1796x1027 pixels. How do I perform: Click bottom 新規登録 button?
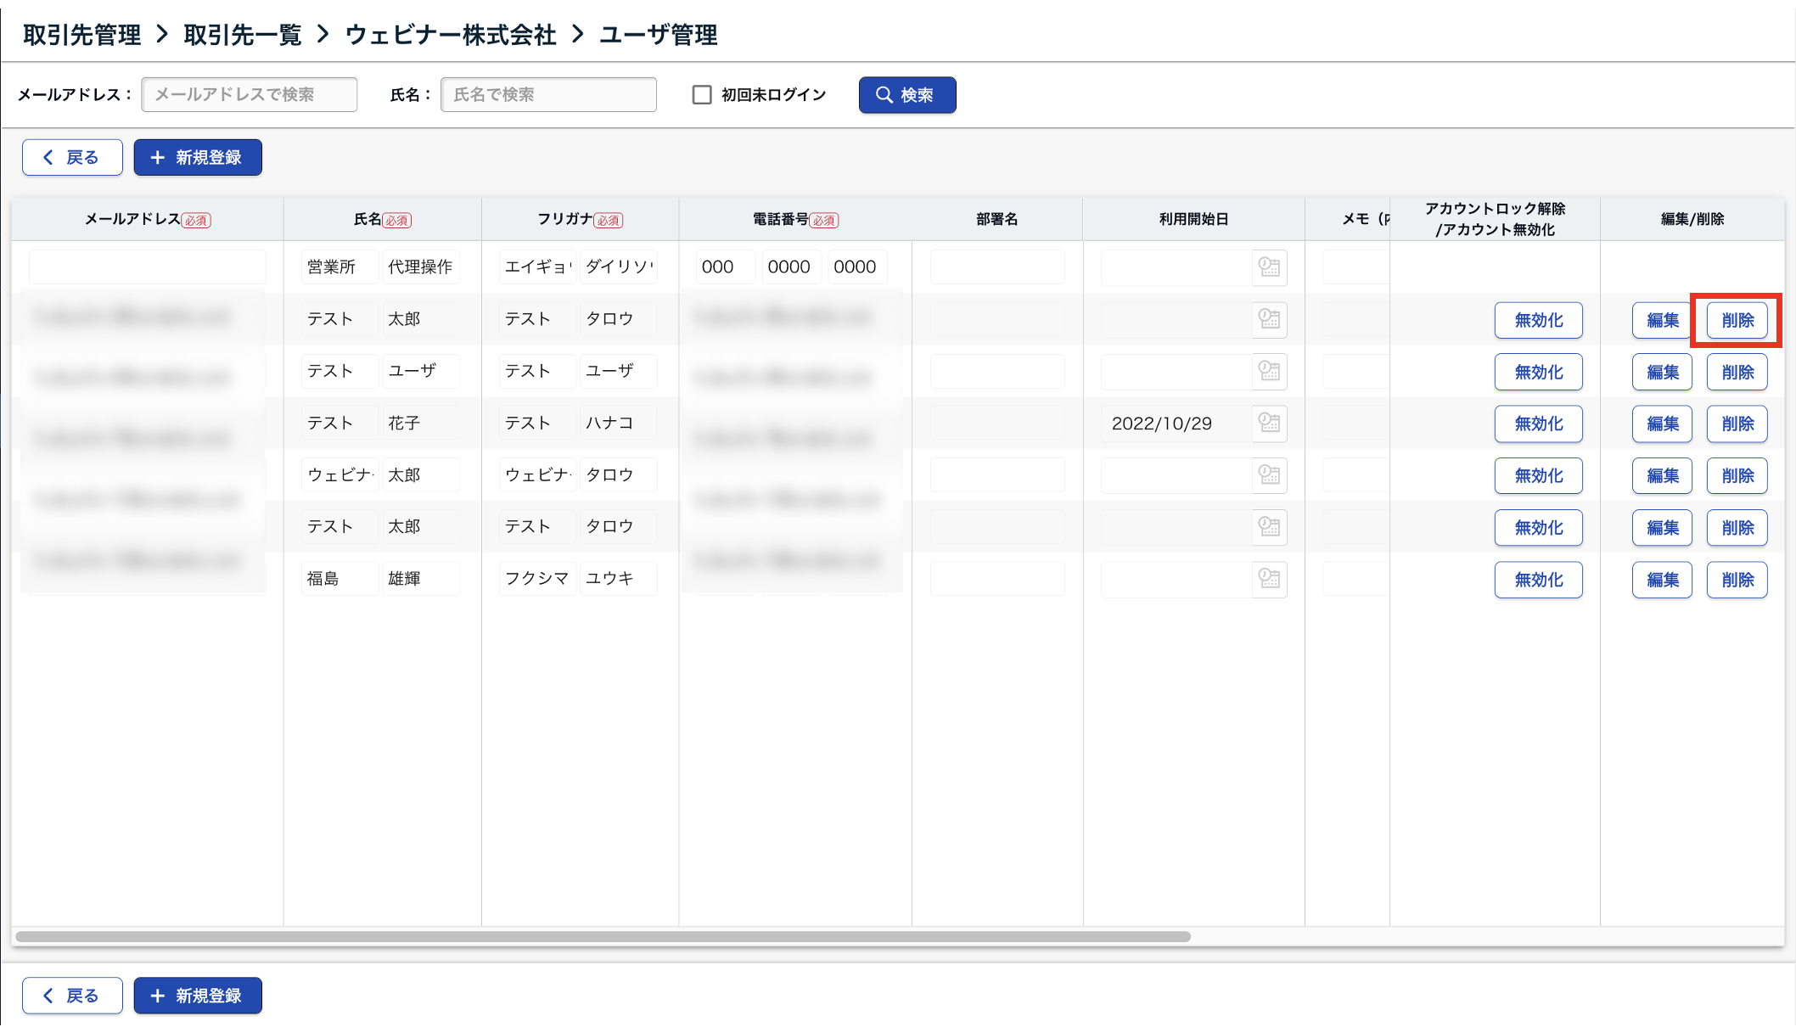point(198,996)
